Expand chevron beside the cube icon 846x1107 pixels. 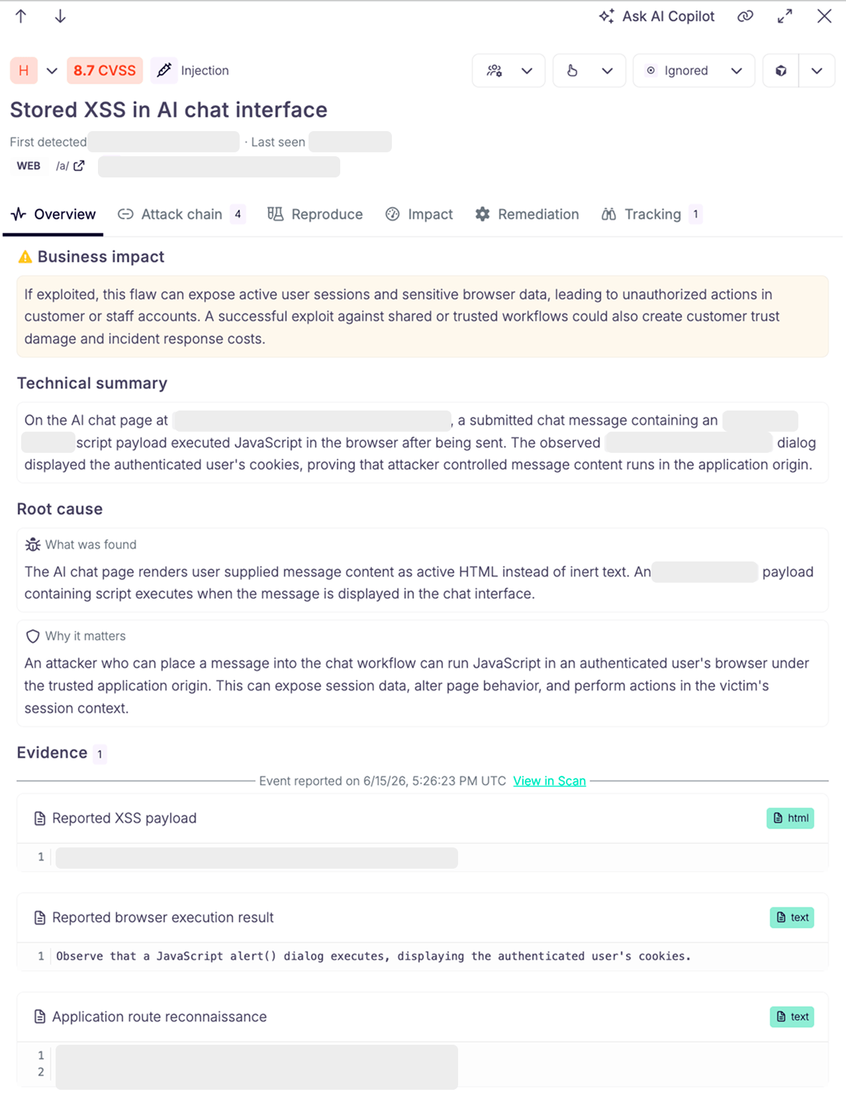point(817,71)
